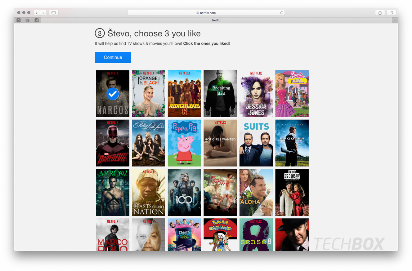Select the Netflix tab
Image resolution: width=412 pixels, height=271 pixels.
point(216,20)
